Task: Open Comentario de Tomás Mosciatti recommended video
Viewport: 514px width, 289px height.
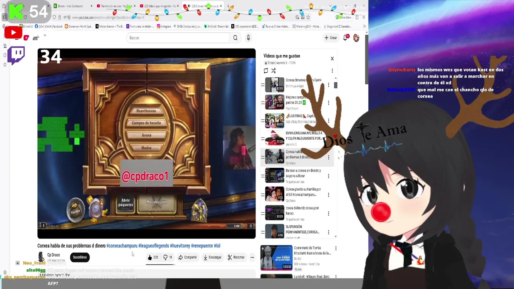Action: point(276,258)
